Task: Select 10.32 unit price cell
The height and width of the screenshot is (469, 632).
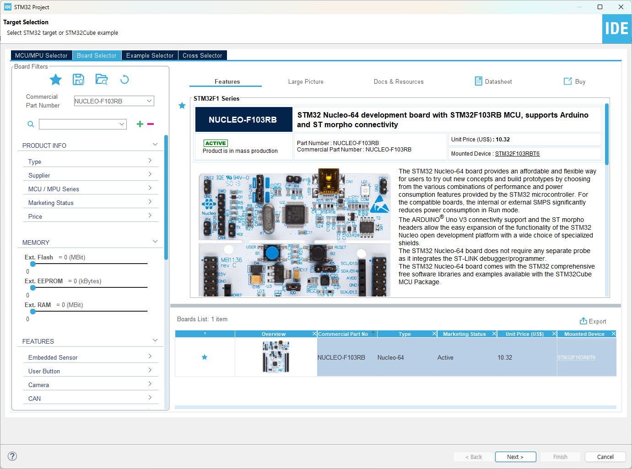Action: click(x=527, y=357)
